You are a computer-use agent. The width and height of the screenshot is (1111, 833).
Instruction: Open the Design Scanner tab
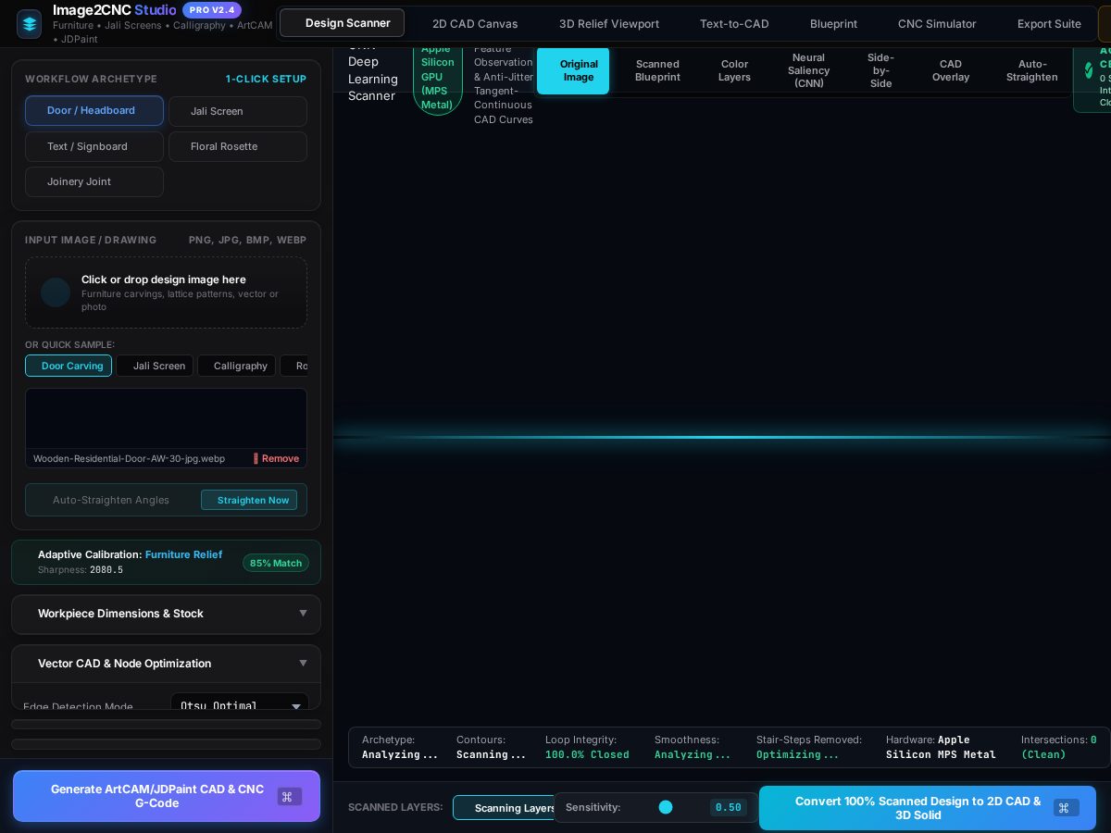343,23
